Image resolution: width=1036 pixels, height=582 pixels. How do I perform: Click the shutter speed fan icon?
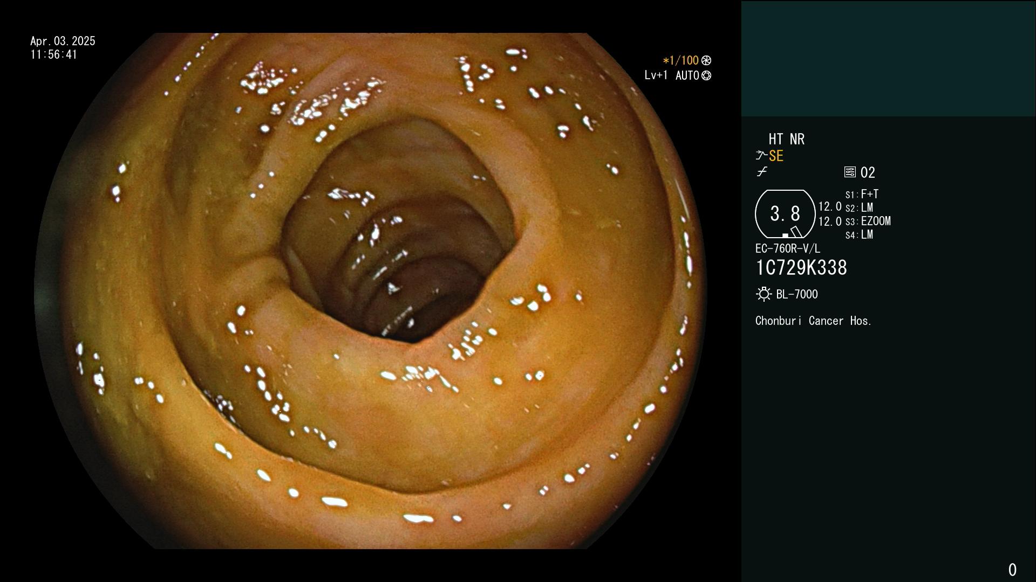point(706,60)
